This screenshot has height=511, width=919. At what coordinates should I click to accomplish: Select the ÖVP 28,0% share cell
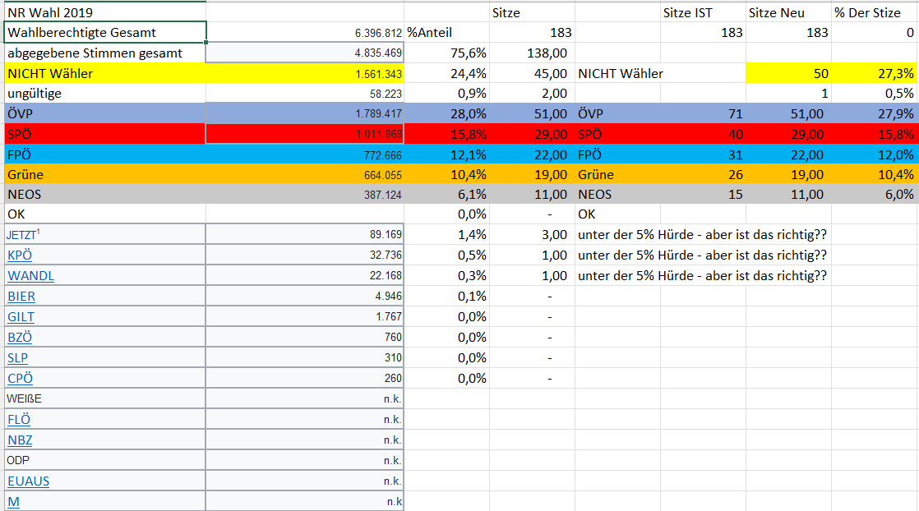(x=446, y=113)
